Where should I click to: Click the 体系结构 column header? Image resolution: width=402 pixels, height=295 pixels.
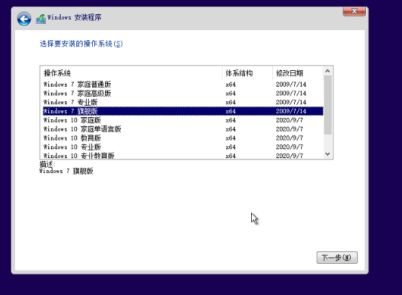pos(247,73)
